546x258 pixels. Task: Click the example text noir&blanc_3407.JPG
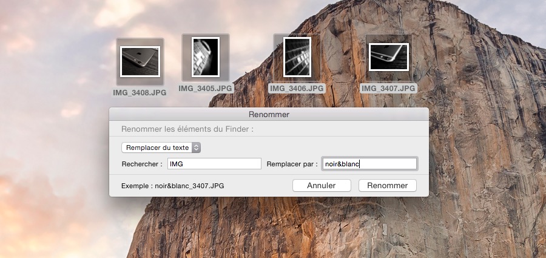[189, 186]
